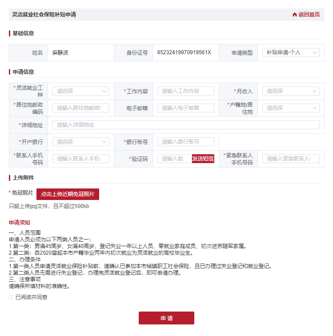The width and height of the screenshot is (333, 336).
Task: Open the 月收入 dropdown
Action: point(291,91)
